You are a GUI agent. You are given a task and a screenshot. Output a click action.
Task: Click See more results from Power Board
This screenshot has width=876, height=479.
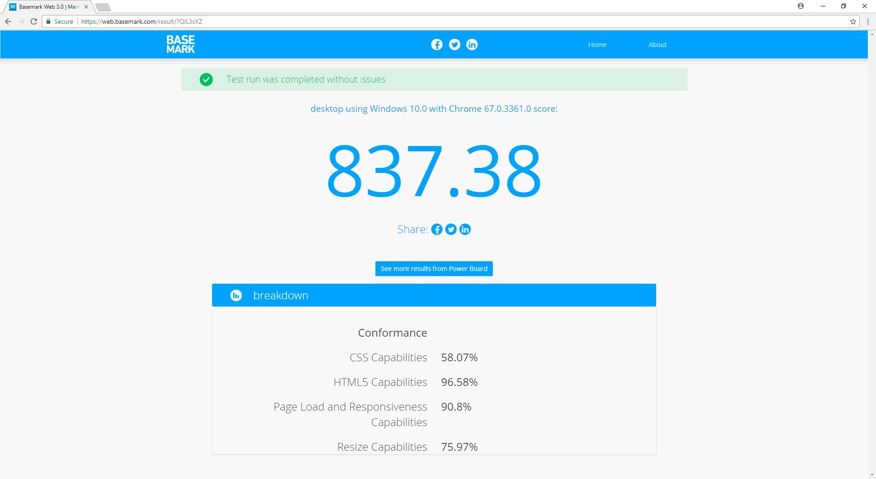(434, 269)
